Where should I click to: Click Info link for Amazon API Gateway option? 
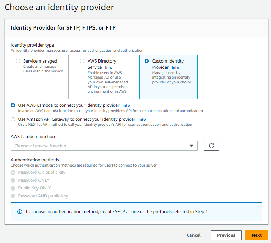tap(142, 119)
